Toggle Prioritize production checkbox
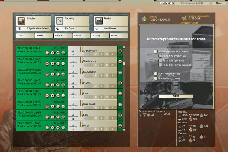228x152 pixels. click(x=160, y=56)
